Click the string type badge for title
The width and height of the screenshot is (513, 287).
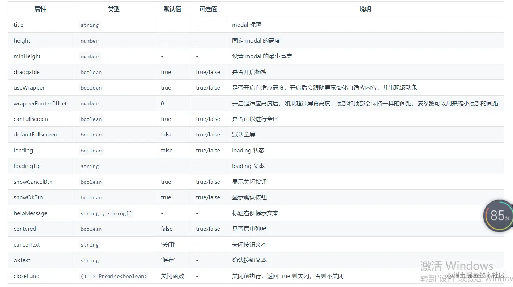click(x=89, y=25)
